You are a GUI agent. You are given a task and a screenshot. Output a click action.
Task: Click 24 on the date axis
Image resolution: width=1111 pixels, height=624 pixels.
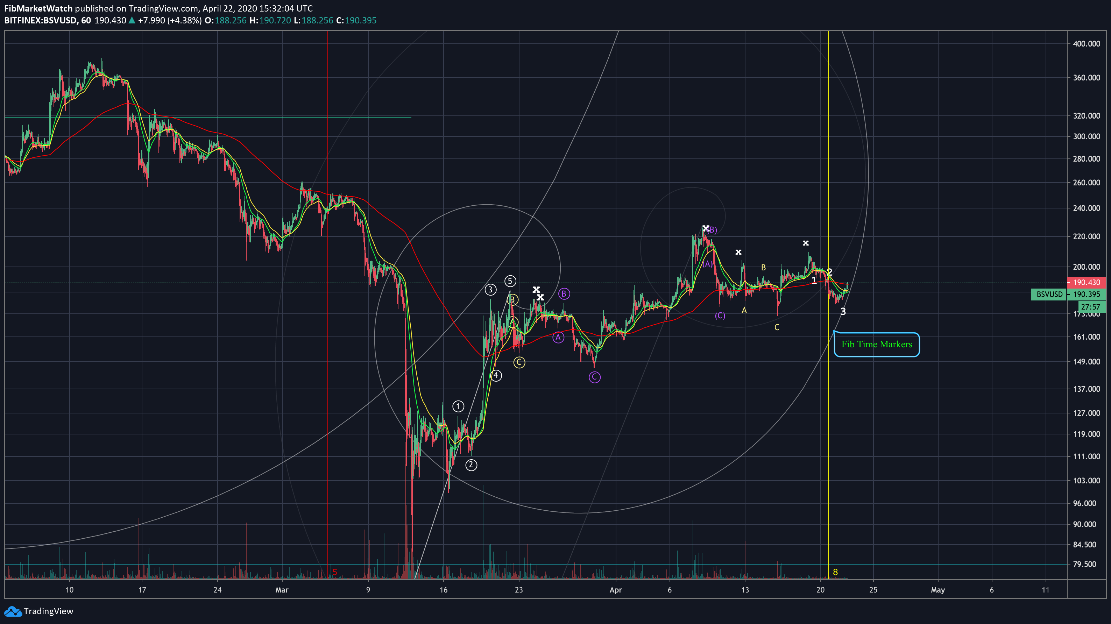click(x=217, y=590)
